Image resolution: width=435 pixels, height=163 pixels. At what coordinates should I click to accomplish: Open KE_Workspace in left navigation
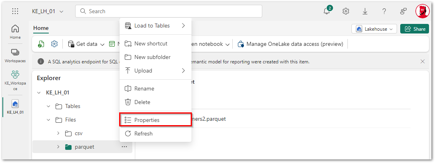point(15,81)
